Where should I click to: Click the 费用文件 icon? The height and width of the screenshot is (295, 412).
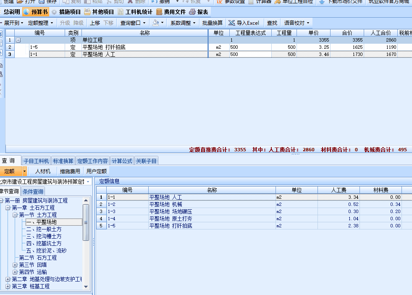(x=159, y=12)
